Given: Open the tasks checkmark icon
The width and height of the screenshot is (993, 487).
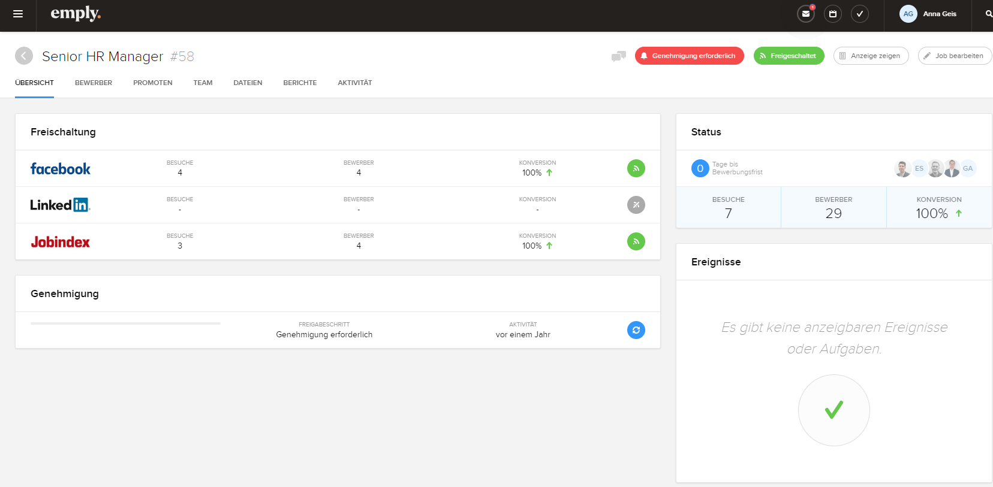Looking at the screenshot, I should pyautogui.click(x=860, y=14).
